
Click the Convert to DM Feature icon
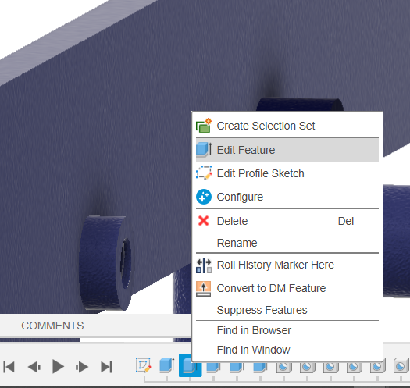pyautogui.click(x=204, y=288)
